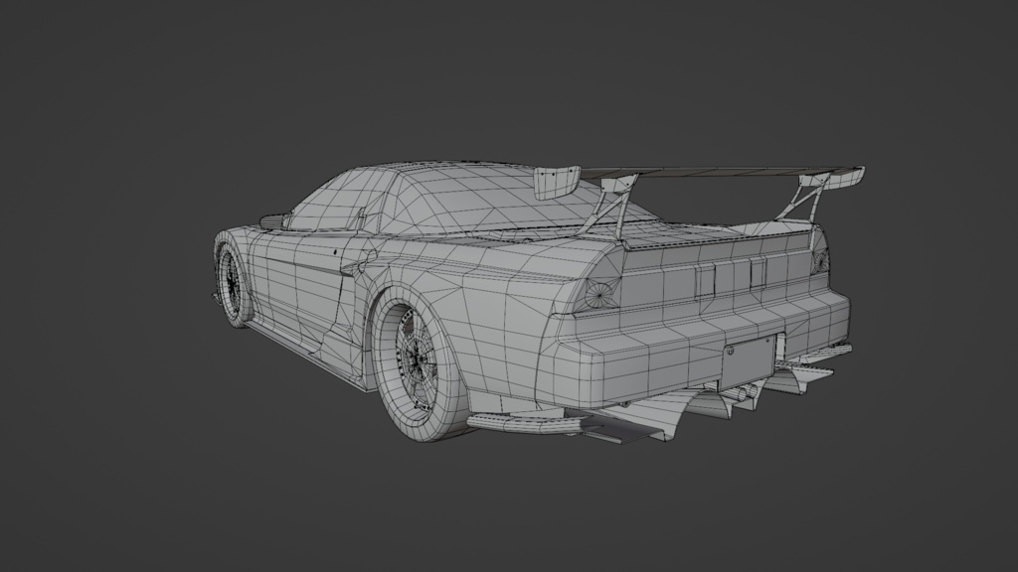Select the rear diffuser fins
The width and height of the screenshot is (1018, 572).
click(x=698, y=405)
